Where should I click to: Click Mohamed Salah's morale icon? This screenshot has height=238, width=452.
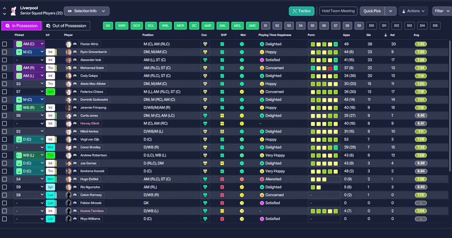pyautogui.click(x=242, y=68)
